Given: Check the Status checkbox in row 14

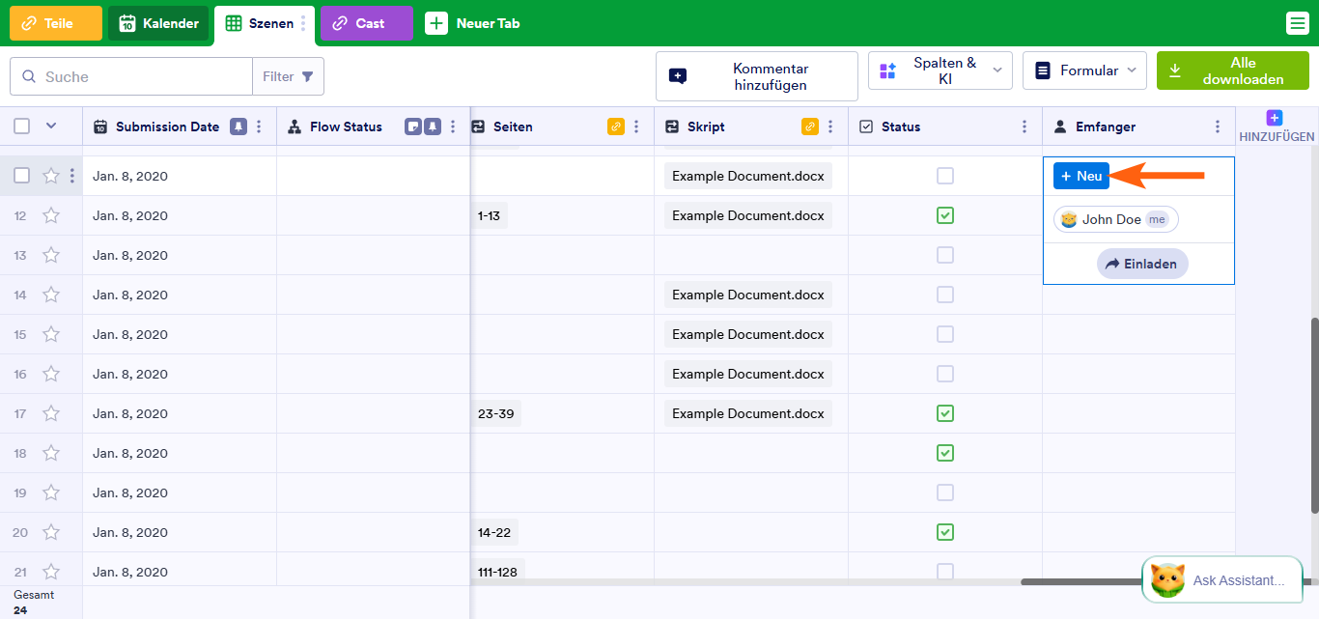Looking at the screenshot, I should pos(945,295).
